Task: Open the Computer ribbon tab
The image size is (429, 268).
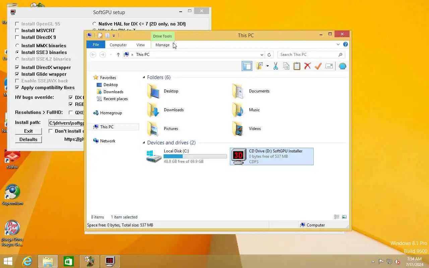Action: click(x=118, y=45)
